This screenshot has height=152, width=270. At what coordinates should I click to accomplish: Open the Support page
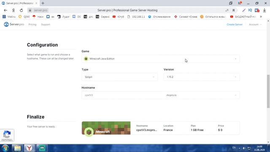(x=46, y=24)
